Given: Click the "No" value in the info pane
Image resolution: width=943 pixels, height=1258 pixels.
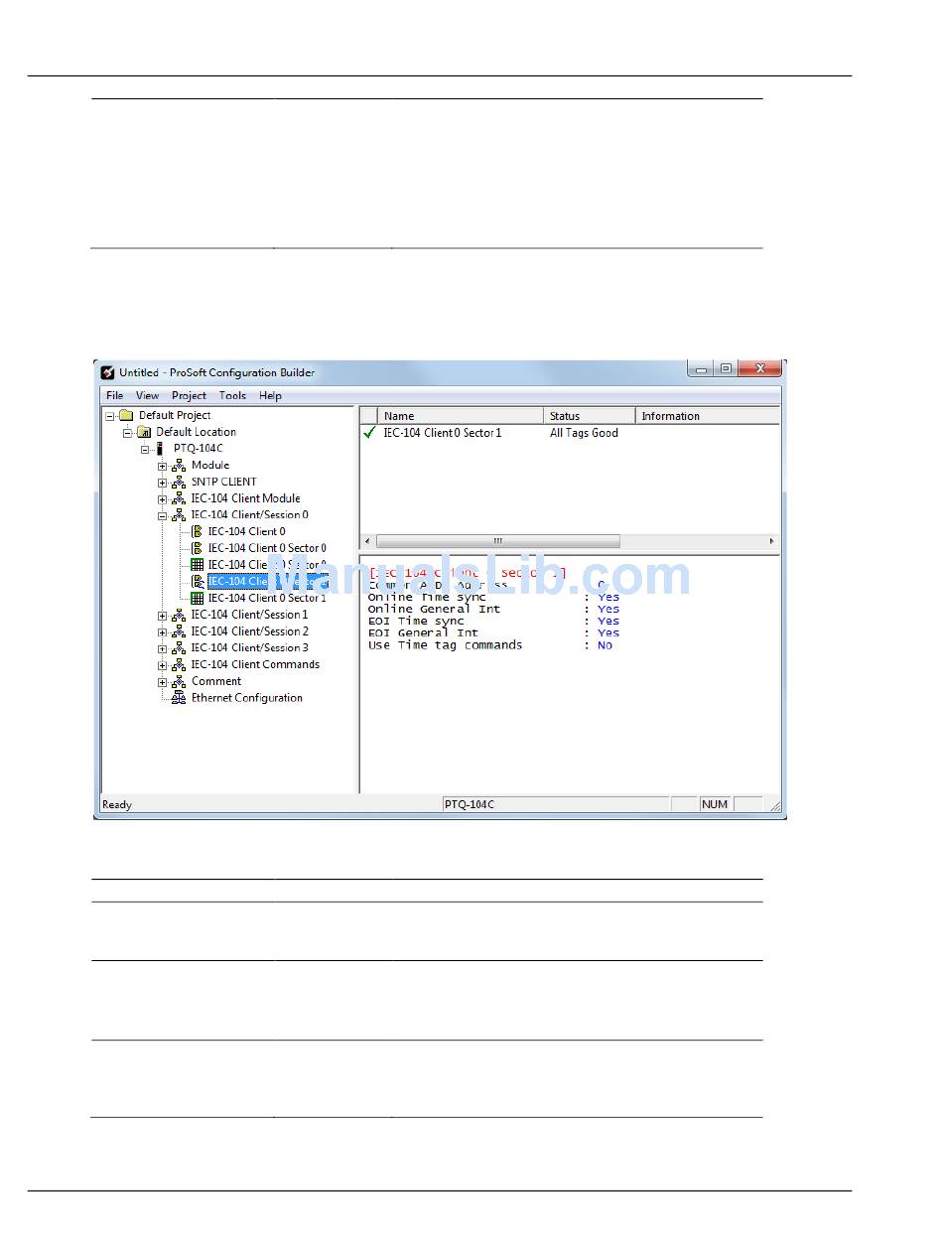Looking at the screenshot, I should click(x=606, y=645).
